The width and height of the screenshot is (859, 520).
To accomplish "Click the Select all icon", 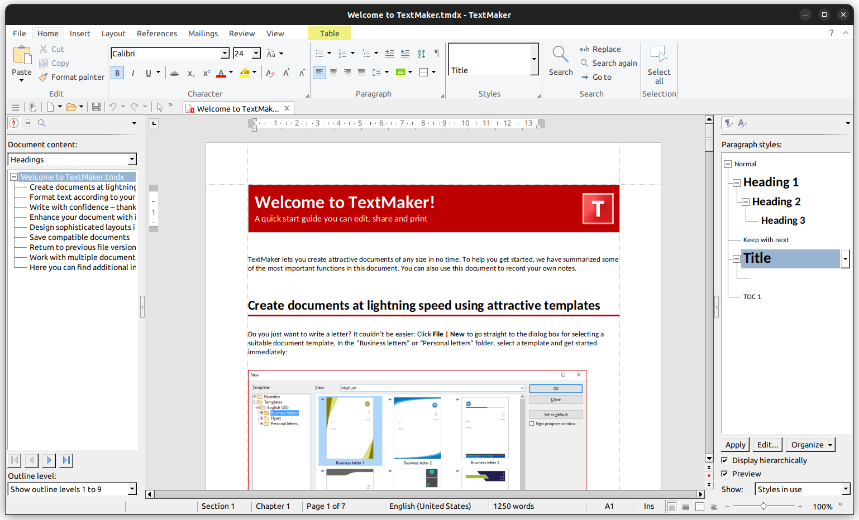I will coord(659,54).
